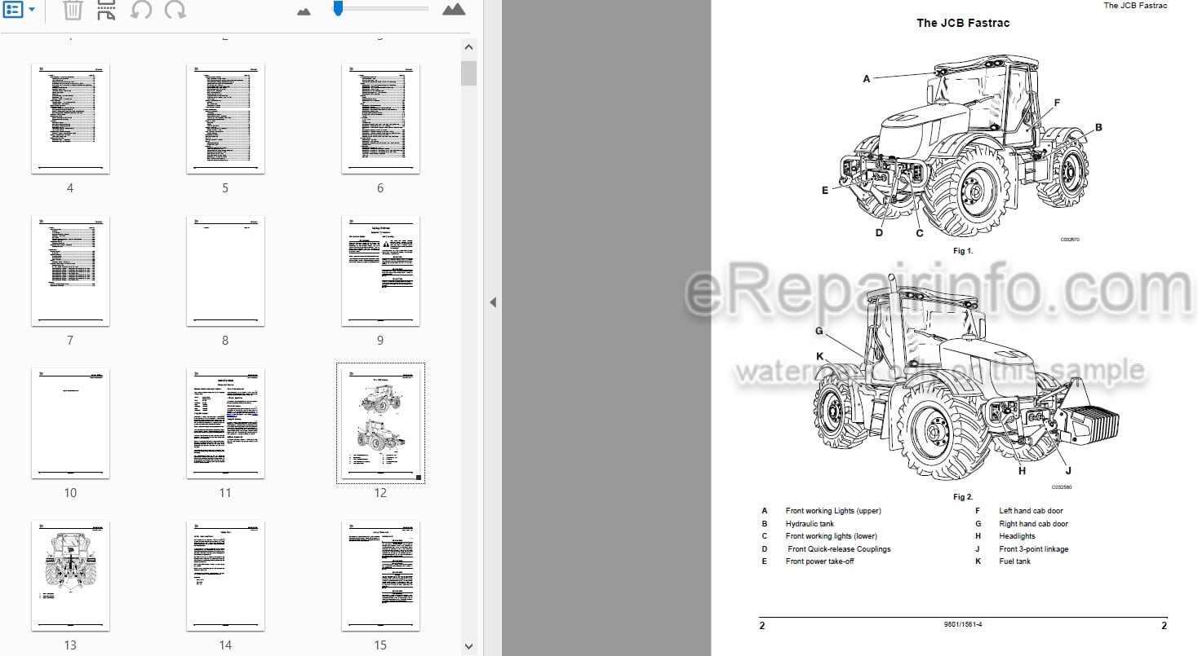Click 'Left hand cab door' legend entry

1031,511
